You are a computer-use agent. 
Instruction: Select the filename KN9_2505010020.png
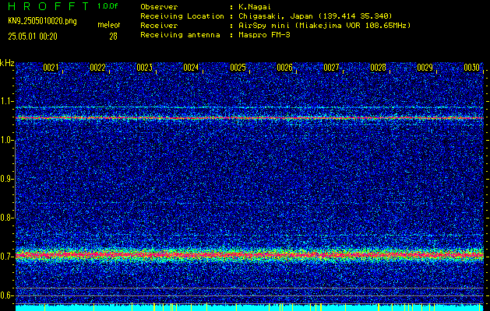pyautogui.click(x=42, y=22)
